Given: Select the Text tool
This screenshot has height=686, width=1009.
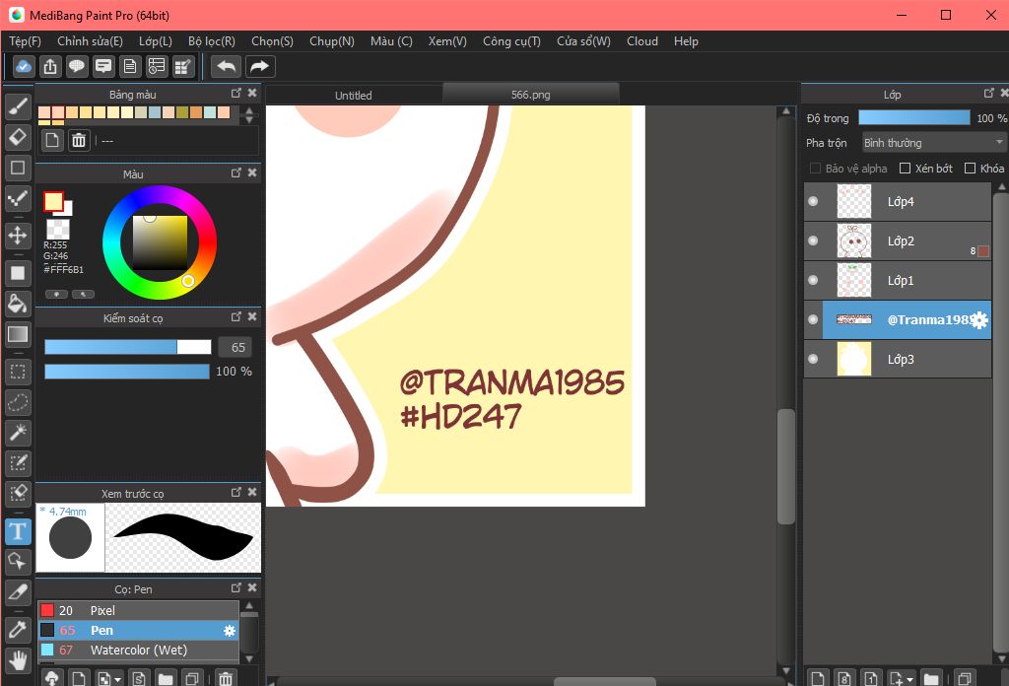Looking at the screenshot, I should (x=18, y=531).
